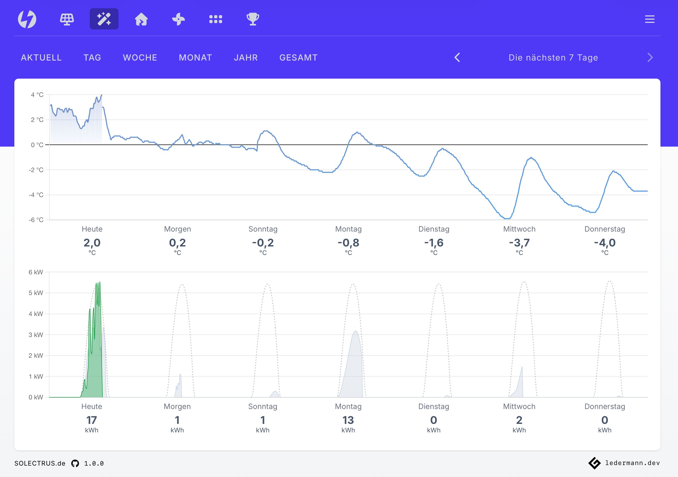678x477 pixels.
Task: Open the WOCHE view
Action: click(140, 58)
